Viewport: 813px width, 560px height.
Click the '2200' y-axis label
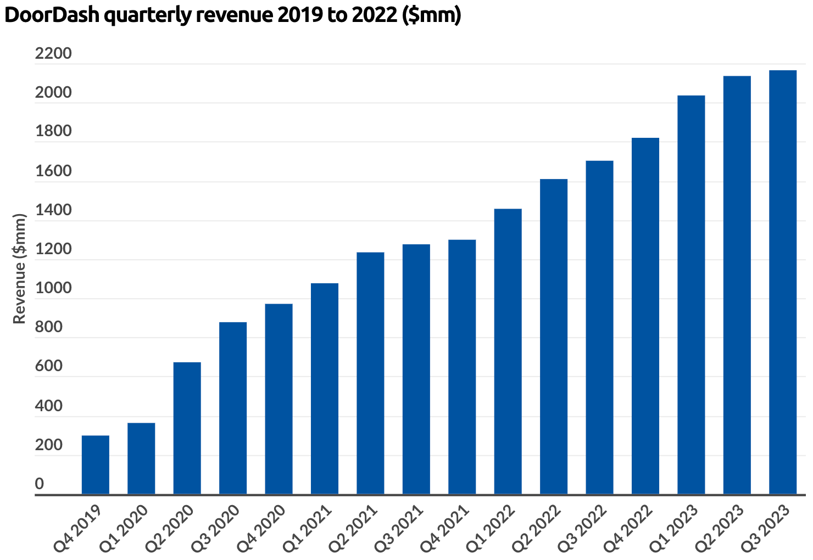(53, 53)
